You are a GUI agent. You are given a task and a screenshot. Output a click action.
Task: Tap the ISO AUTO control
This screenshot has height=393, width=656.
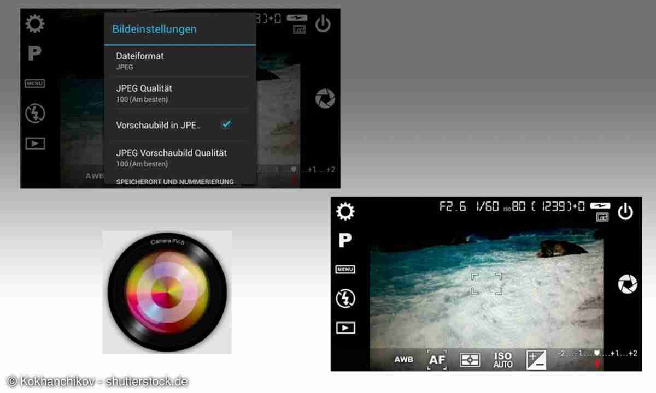tap(503, 360)
